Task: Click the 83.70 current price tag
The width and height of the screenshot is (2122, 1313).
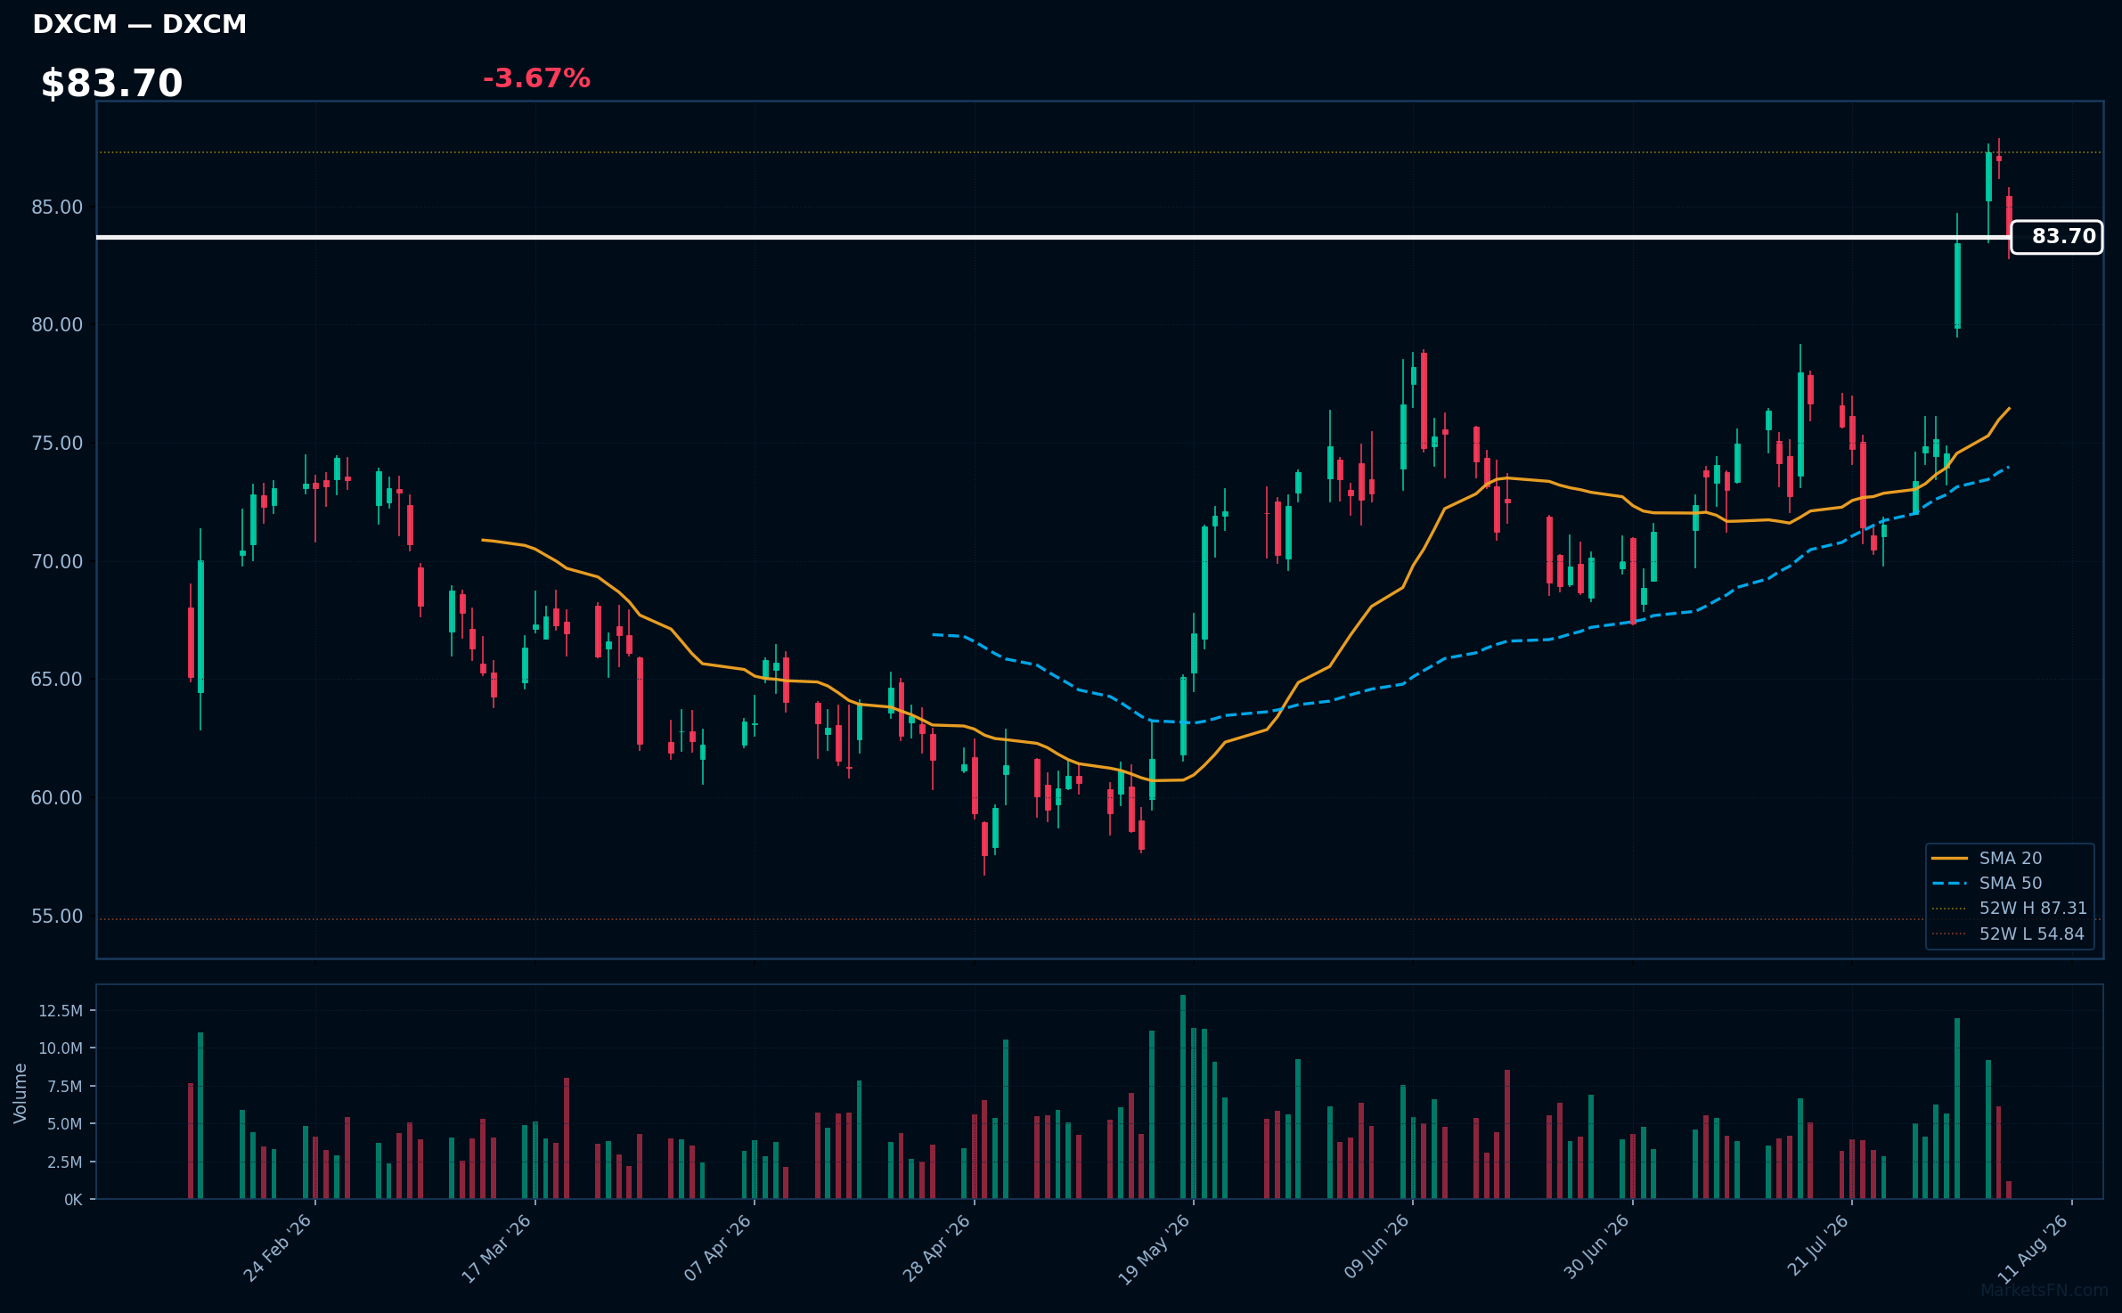Action: click(x=2057, y=237)
